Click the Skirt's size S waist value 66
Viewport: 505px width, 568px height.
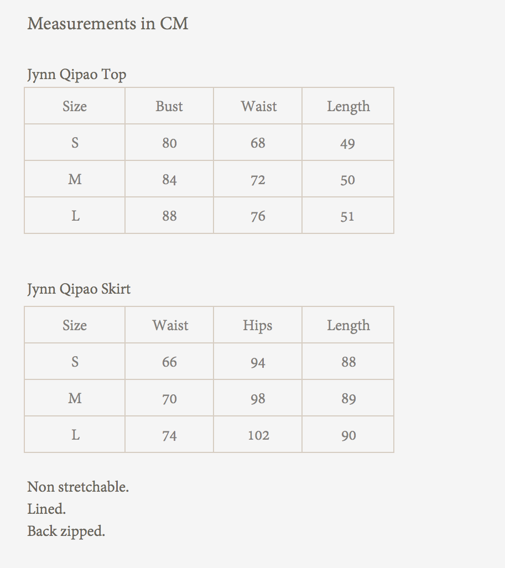(x=169, y=362)
